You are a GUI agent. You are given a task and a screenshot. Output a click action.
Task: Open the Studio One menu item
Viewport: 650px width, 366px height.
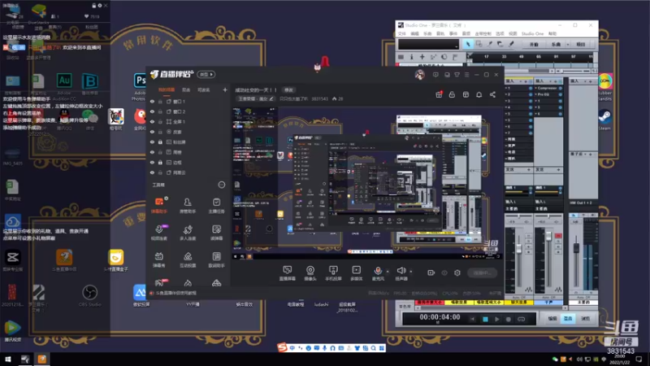pos(532,33)
